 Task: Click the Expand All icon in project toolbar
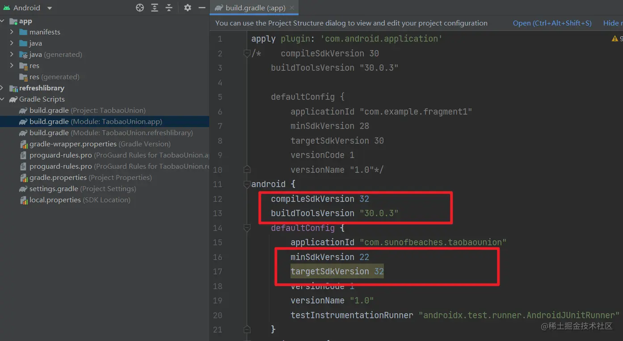click(155, 8)
